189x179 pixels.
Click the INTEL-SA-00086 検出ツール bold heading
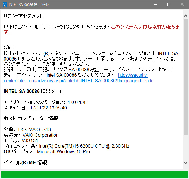tap(34, 91)
